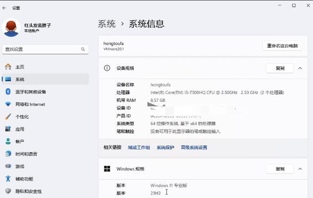The image size is (313, 198).
Task: Open 隐私和安全性 settings label
Action: click(x=29, y=191)
